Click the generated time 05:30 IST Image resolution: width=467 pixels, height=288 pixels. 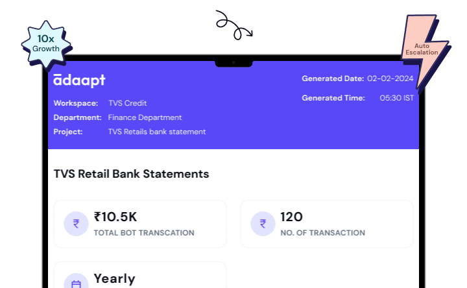pyautogui.click(x=397, y=98)
